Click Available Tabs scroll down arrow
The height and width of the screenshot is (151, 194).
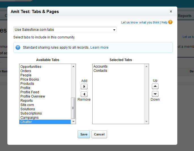tap(73, 122)
